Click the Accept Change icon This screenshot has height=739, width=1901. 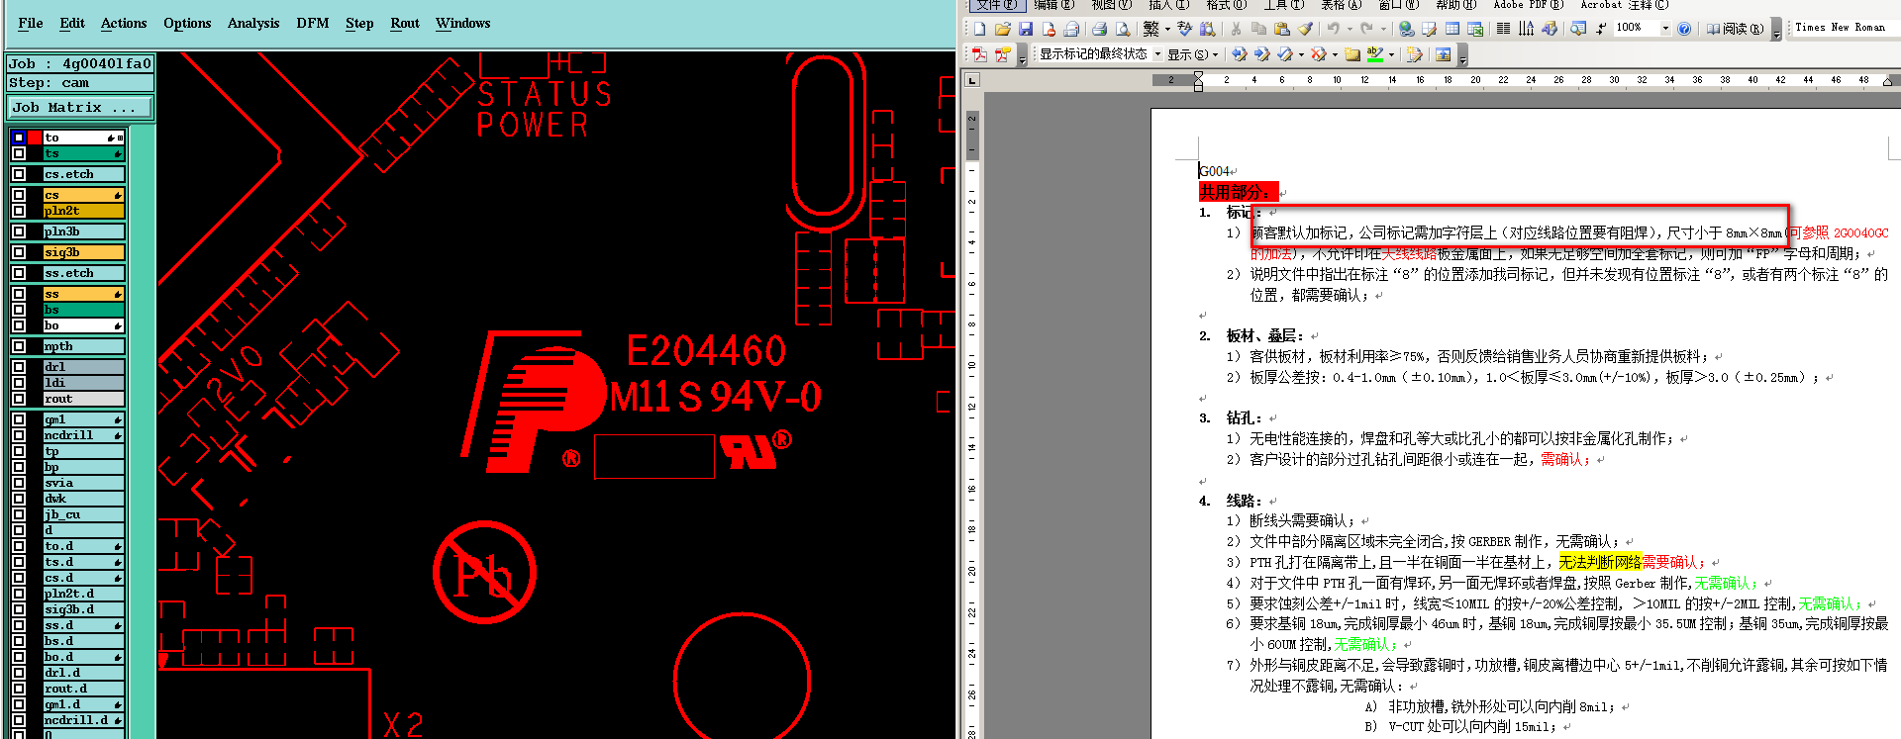(1285, 54)
